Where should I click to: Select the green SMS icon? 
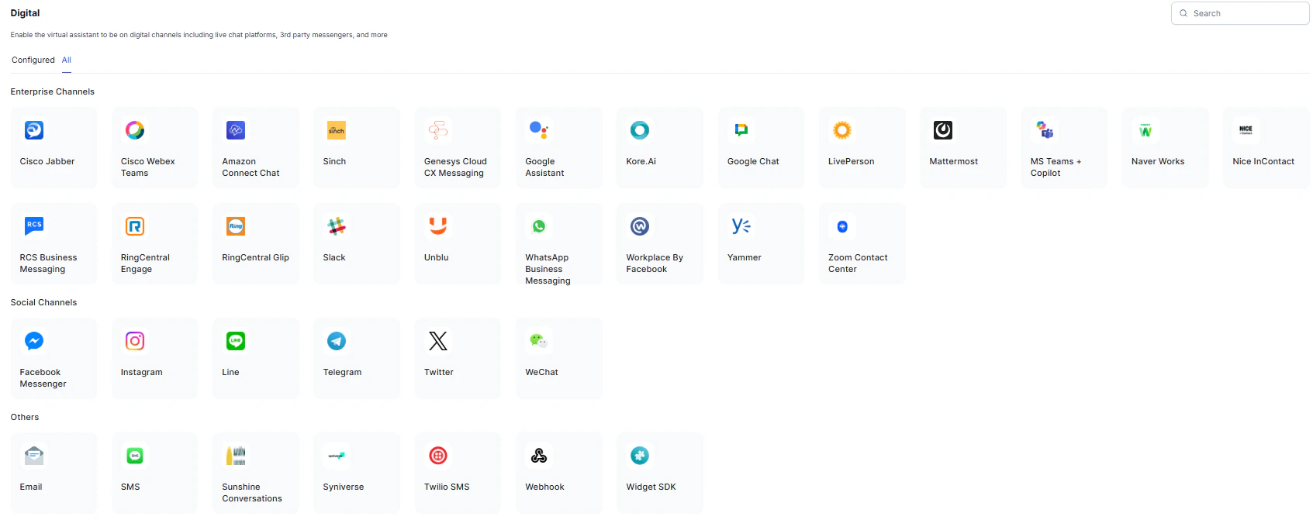tap(135, 456)
